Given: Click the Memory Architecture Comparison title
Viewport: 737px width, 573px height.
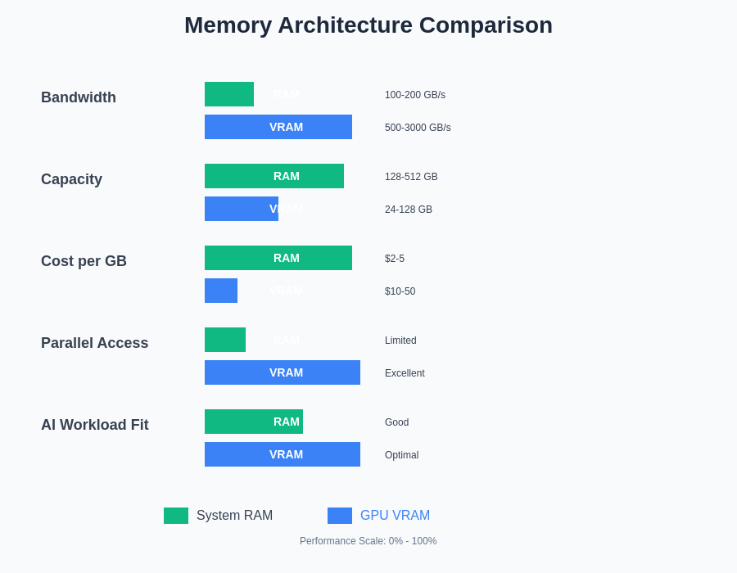Looking at the screenshot, I should 368,25.
